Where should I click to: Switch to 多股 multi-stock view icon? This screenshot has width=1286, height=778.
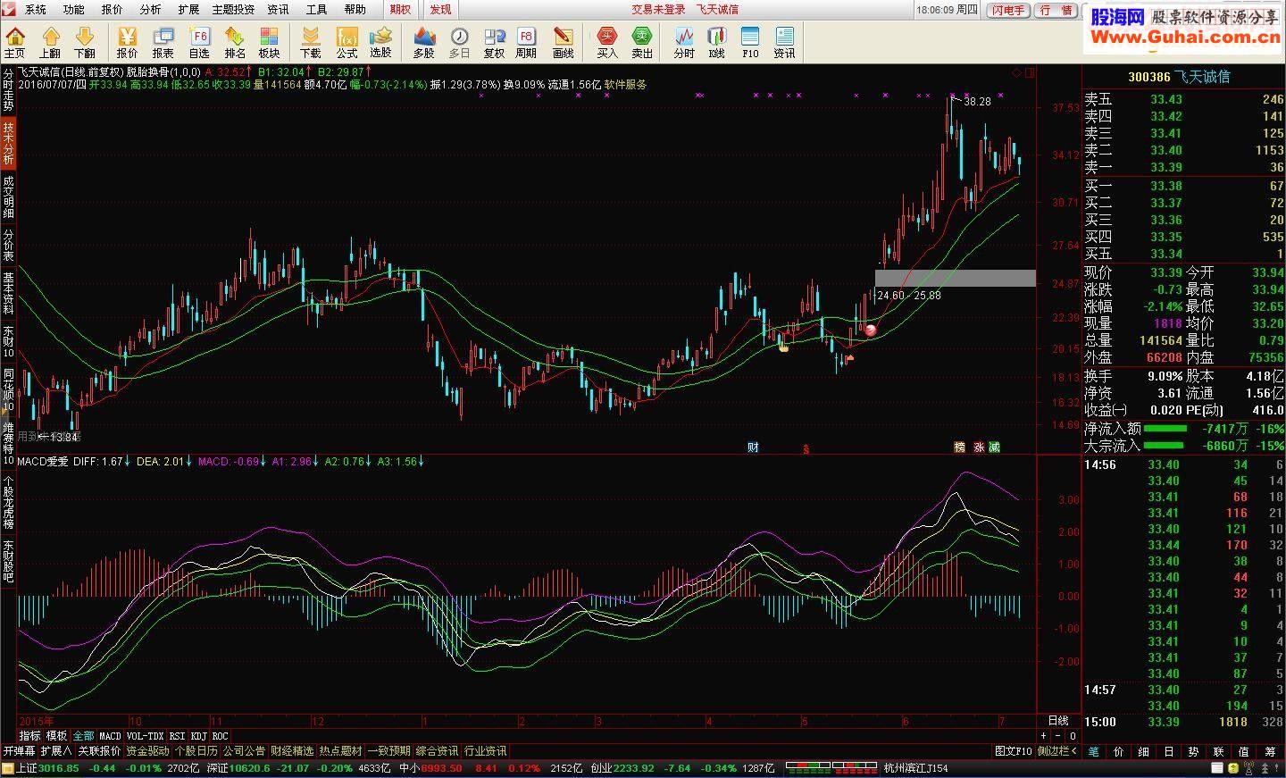[x=424, y=42]
